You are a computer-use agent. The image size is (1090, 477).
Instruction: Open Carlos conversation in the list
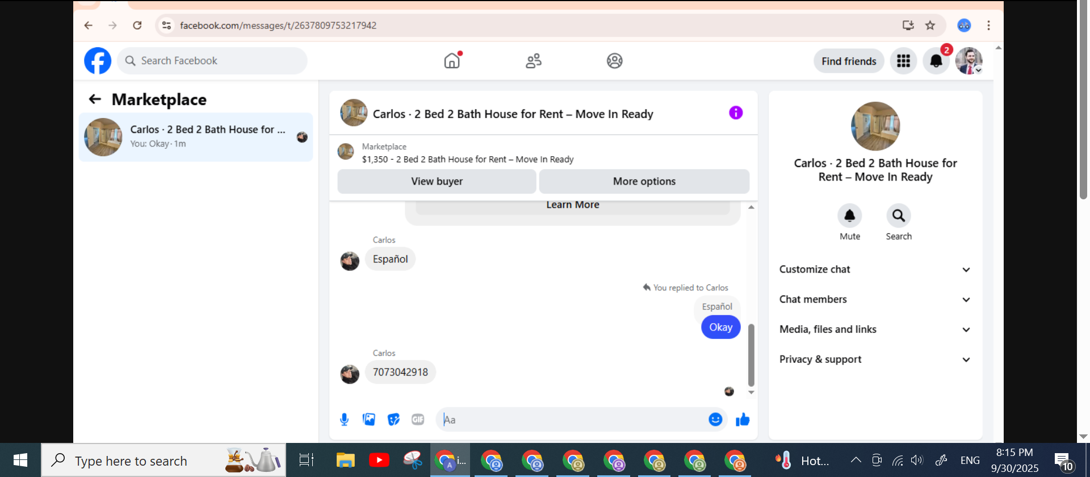(196, 137)
